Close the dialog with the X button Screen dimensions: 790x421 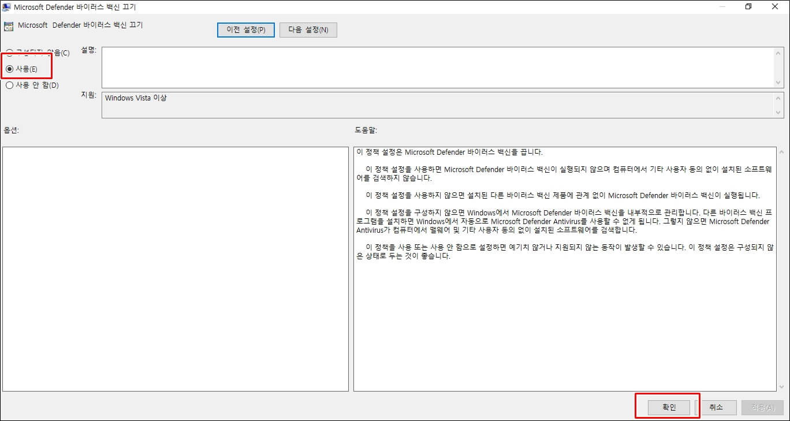point(775,7)
